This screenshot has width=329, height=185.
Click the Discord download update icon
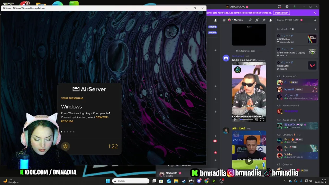tap(294, 7)
